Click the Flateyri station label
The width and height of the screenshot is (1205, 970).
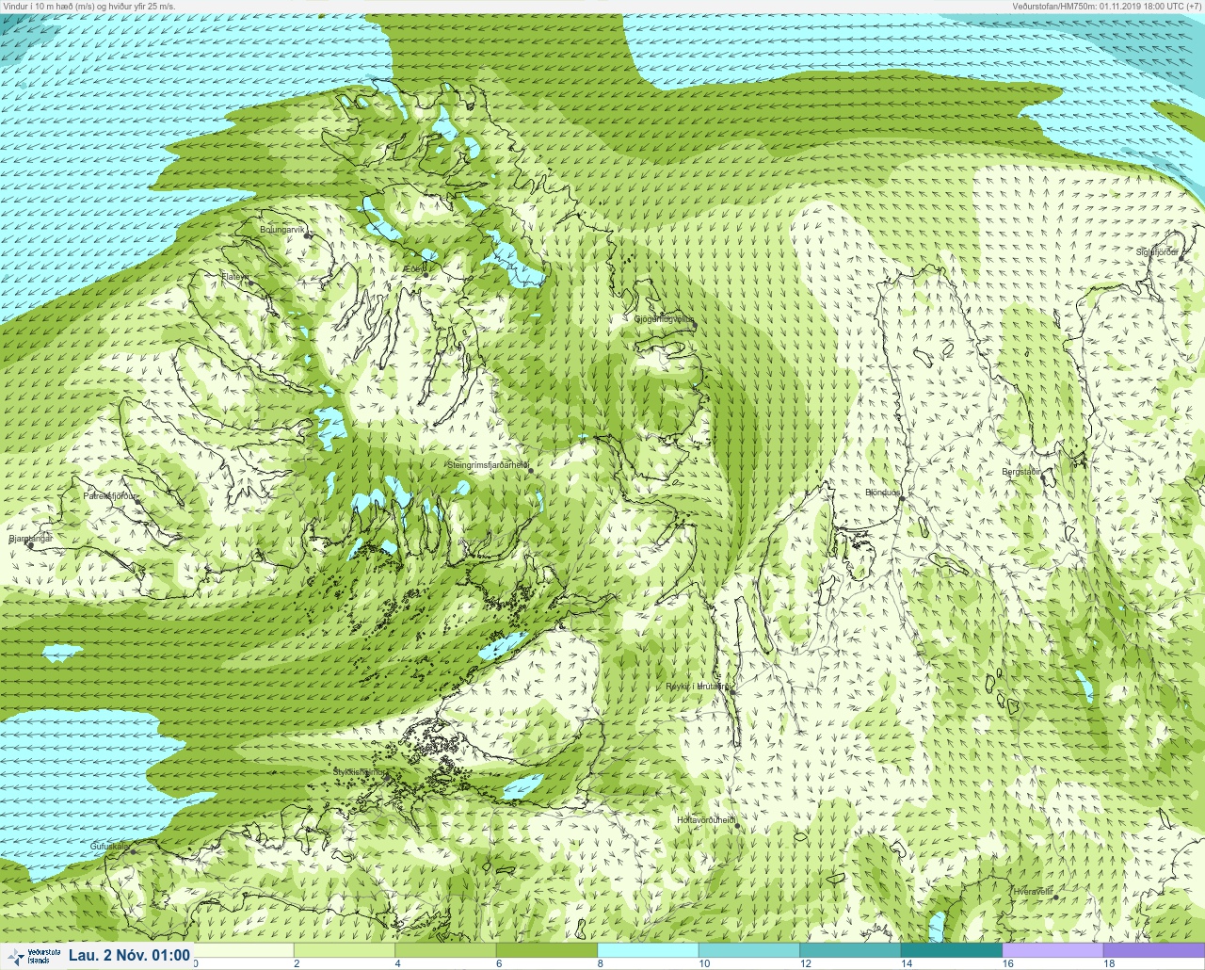coord(235,277)
